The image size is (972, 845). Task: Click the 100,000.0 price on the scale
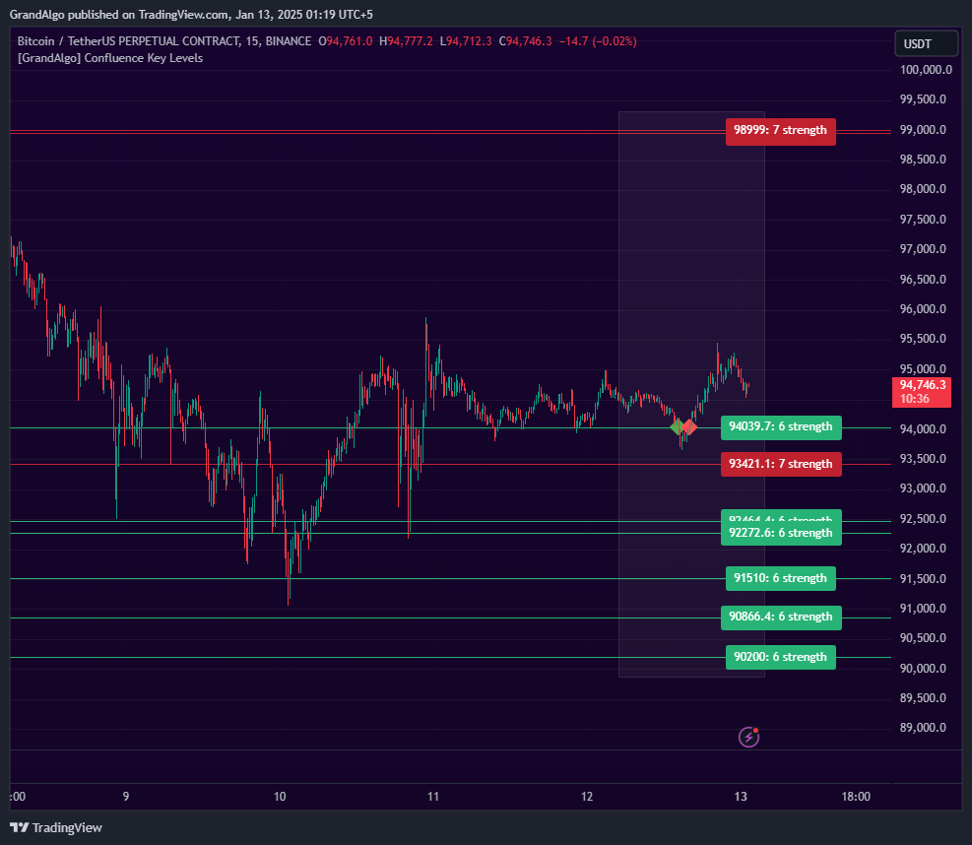[927, 70]
